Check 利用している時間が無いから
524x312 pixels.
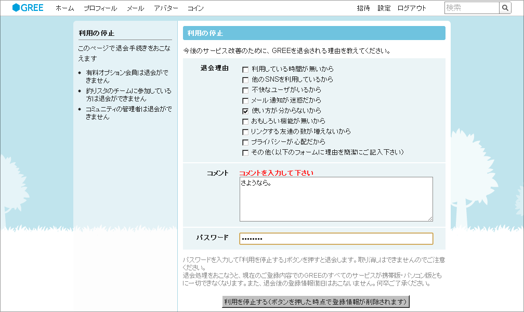245,70
